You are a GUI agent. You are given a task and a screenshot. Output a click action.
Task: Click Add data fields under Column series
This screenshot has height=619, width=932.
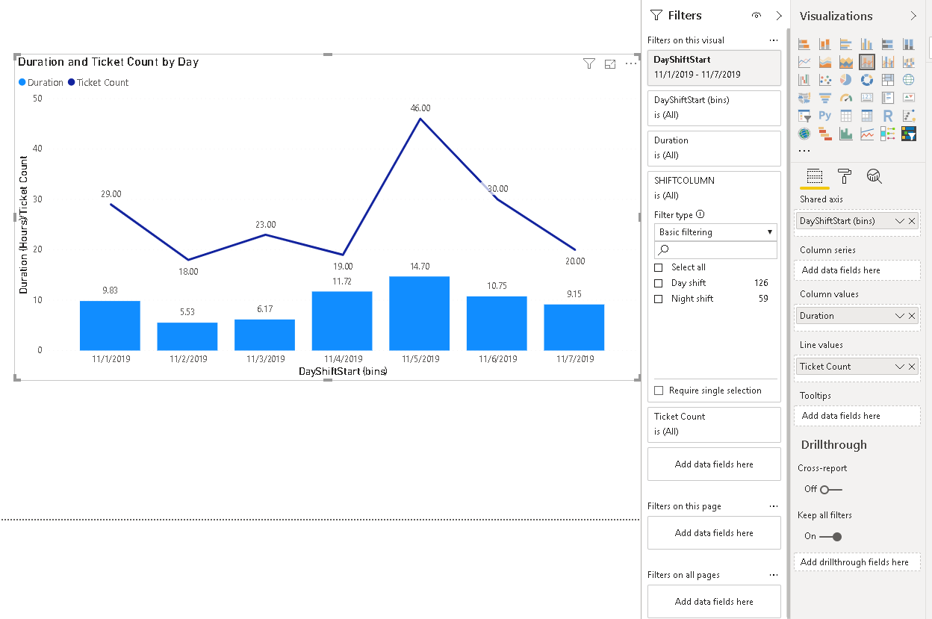point(857,270)
